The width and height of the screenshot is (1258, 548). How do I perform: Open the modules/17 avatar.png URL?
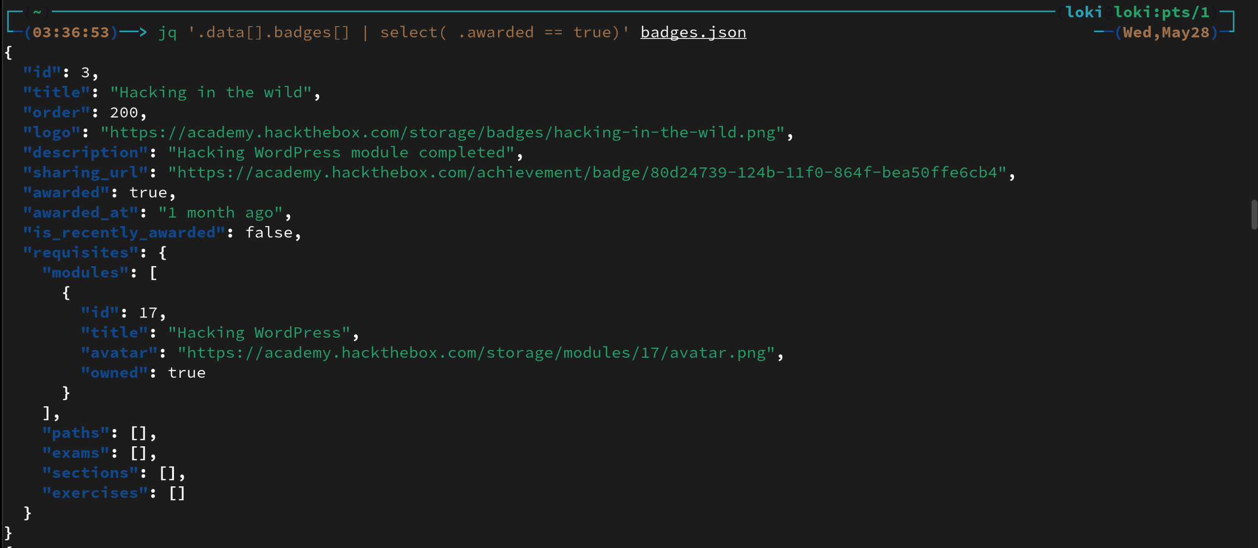476,353
